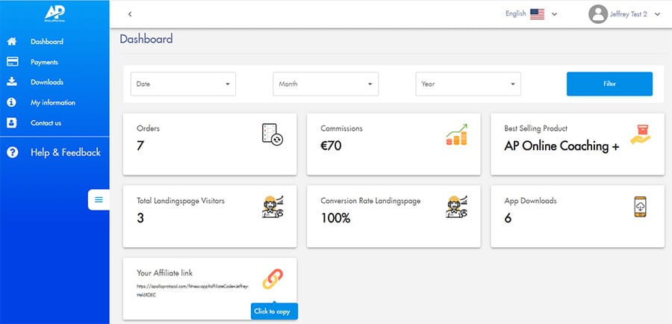
Task: Expand the language selector chevron
Action: (x=554, y=14)
